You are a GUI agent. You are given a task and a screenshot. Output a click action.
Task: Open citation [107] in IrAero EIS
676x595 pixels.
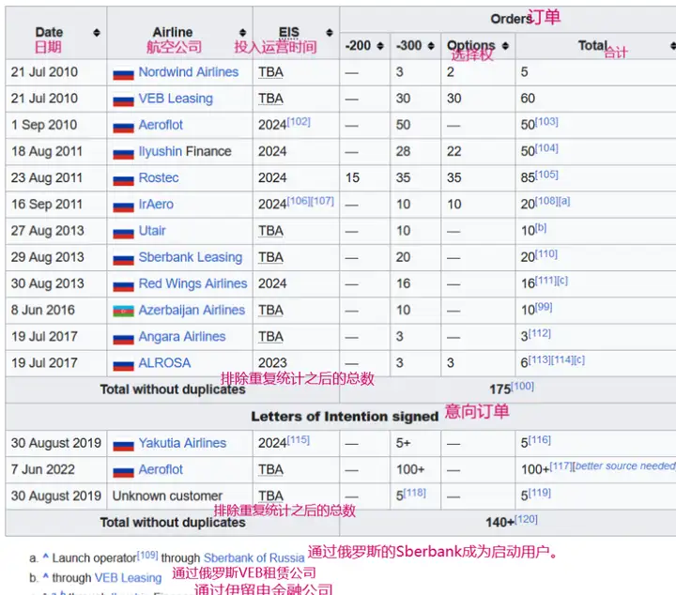(322, 201)
